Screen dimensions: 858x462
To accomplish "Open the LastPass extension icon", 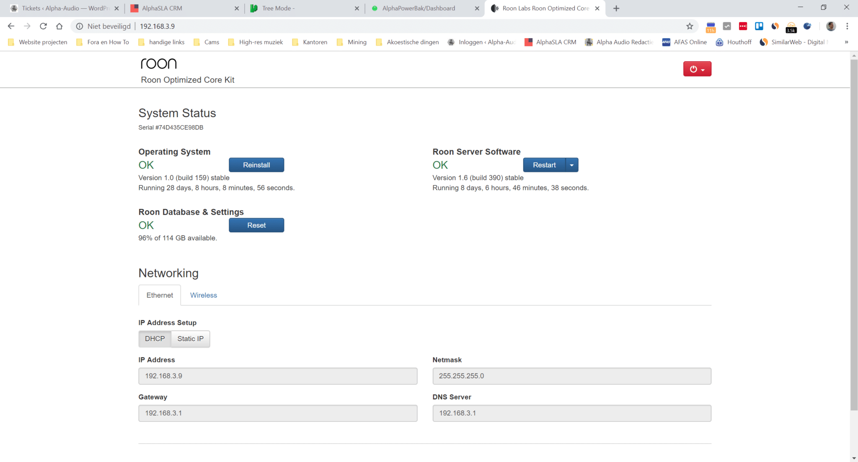I will click(743, 26).
